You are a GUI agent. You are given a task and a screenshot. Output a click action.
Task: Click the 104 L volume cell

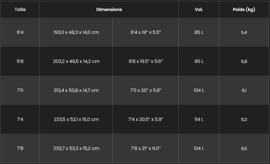pyautogui.click(x=199, y=90)
